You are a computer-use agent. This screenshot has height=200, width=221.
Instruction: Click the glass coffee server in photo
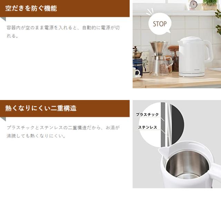point(161,66)
